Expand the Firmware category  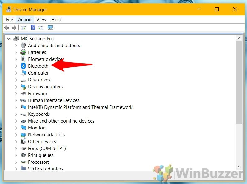16,94
